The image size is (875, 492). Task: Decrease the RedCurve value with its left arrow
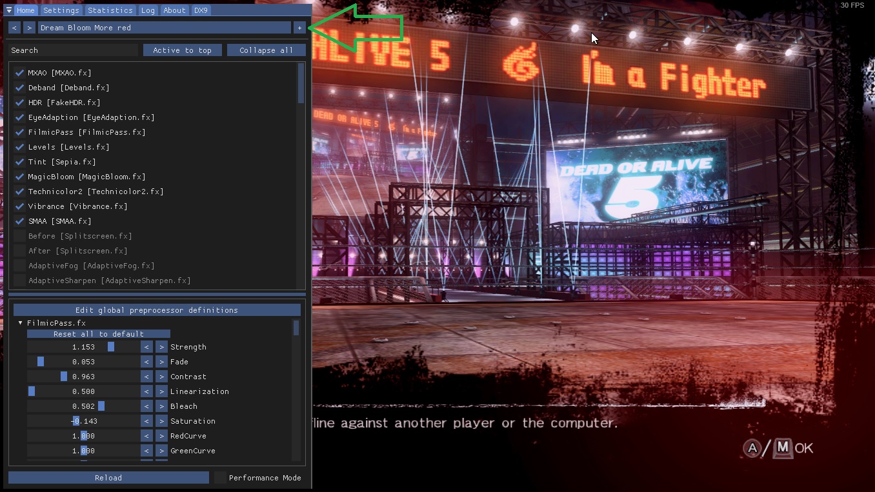(147, 436)
